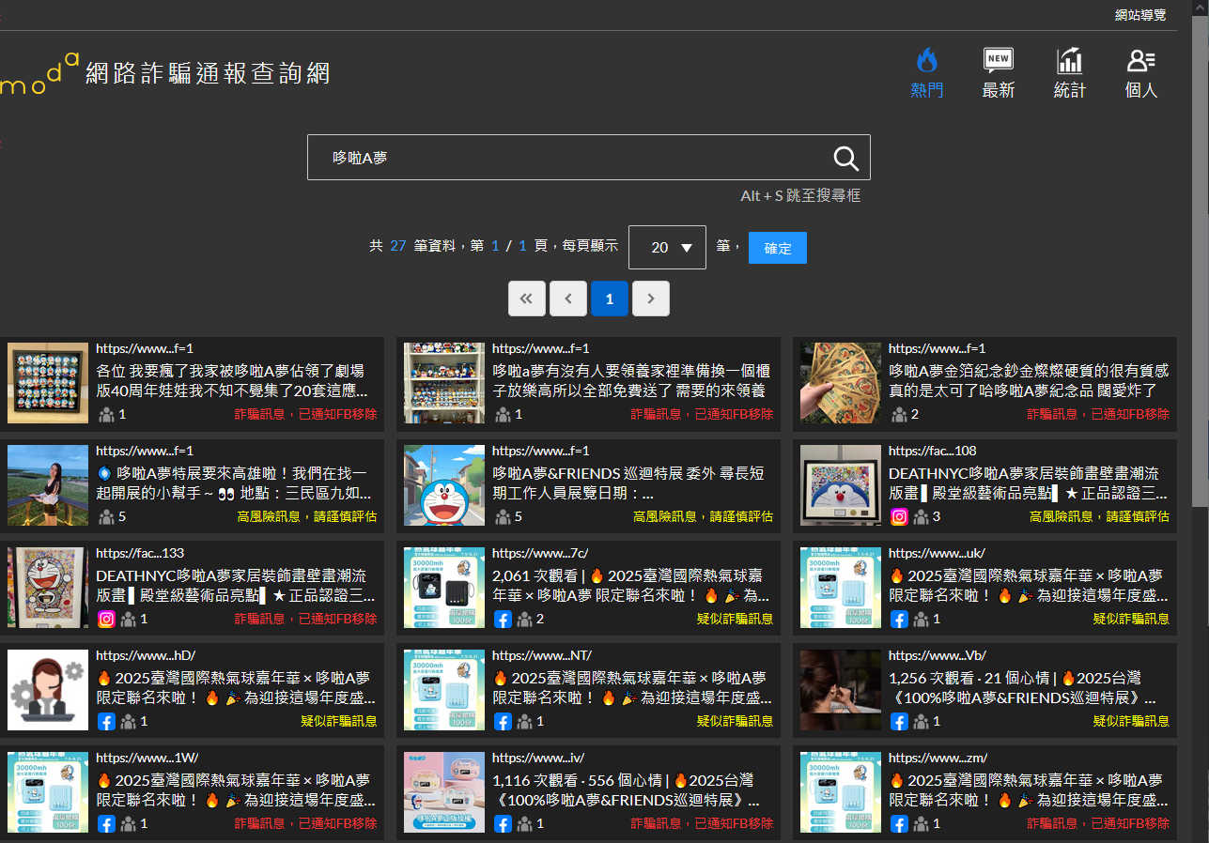Open the 統計 chart icon page
This screenshot has height=843, width=1209.
1069,73
